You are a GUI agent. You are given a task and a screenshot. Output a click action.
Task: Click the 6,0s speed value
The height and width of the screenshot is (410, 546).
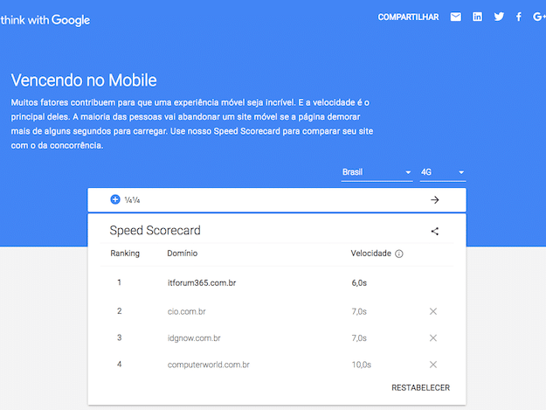pyautogui.click(x=359, y=283)
